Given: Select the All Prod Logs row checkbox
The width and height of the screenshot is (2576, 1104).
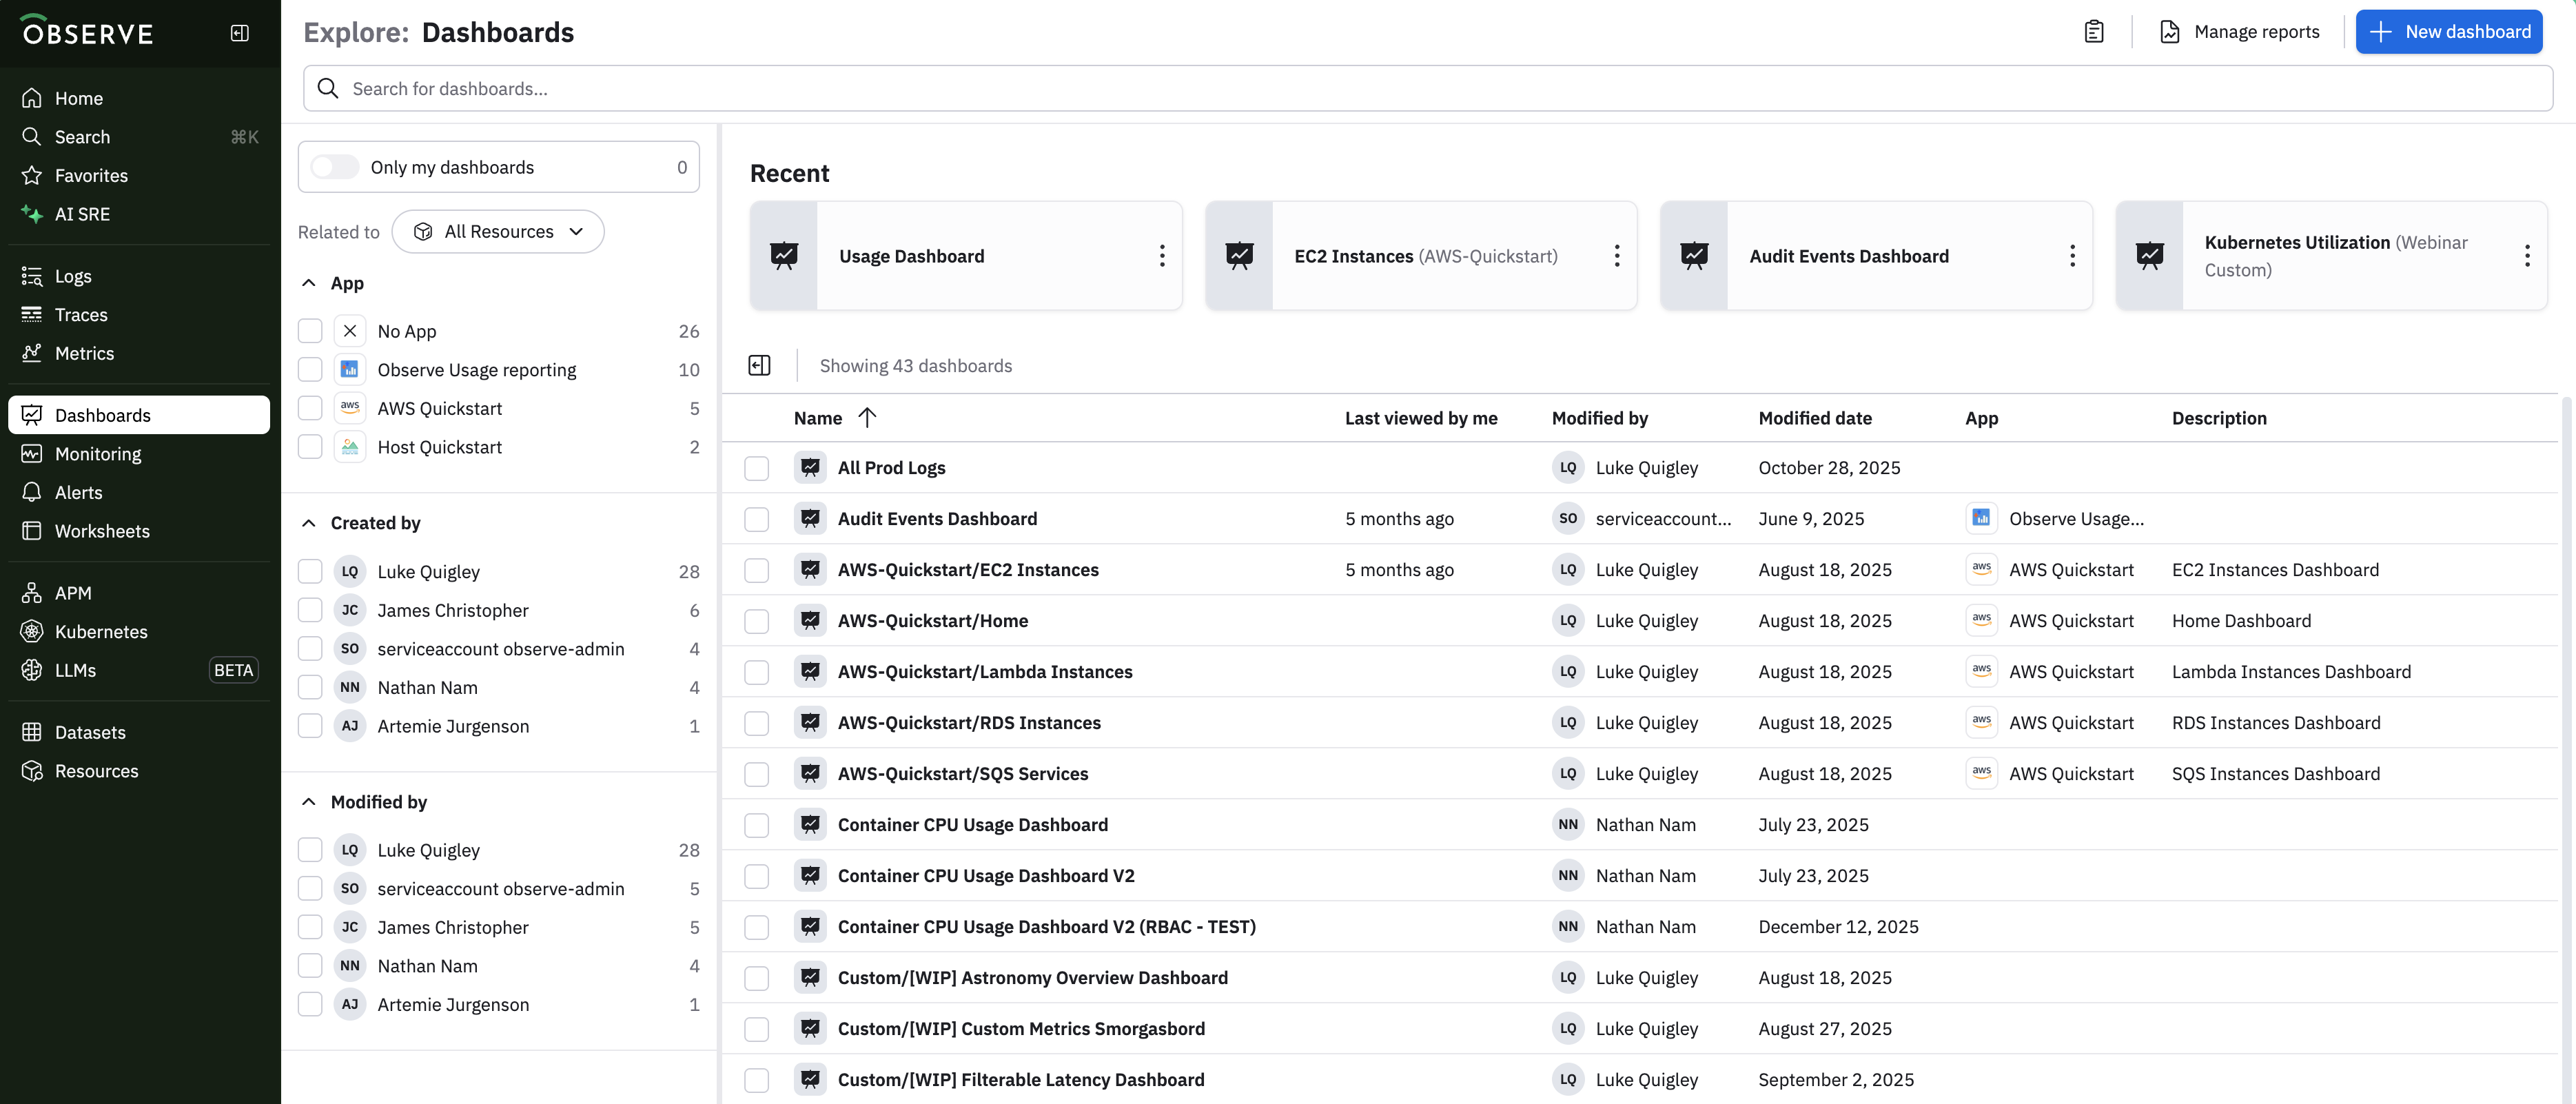Looking at the screenshot, I should pos(756,468).
